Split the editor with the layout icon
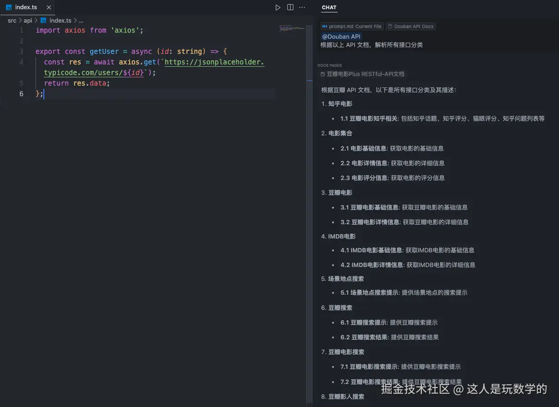Image resolution: width=559 pixels, height=407 pixels. pos(290,7)
